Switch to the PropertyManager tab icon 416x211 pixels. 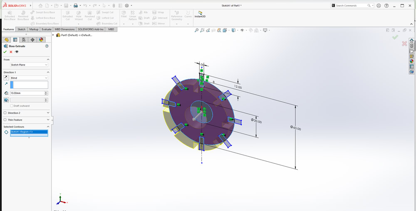click(x=15, y=40)
